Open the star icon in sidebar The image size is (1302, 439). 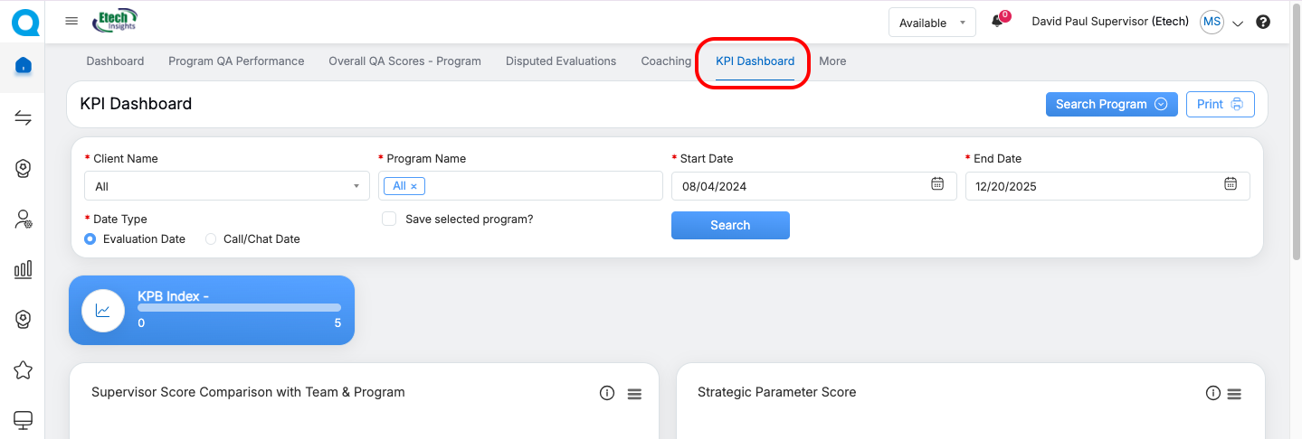(24, 369)
